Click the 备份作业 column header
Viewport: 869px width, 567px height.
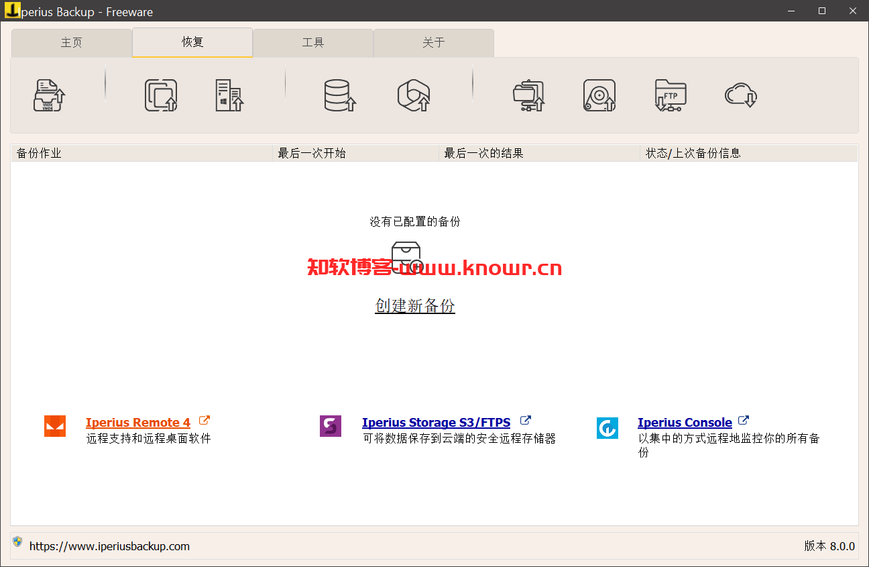pyautogui.click(x=142, y=153)
